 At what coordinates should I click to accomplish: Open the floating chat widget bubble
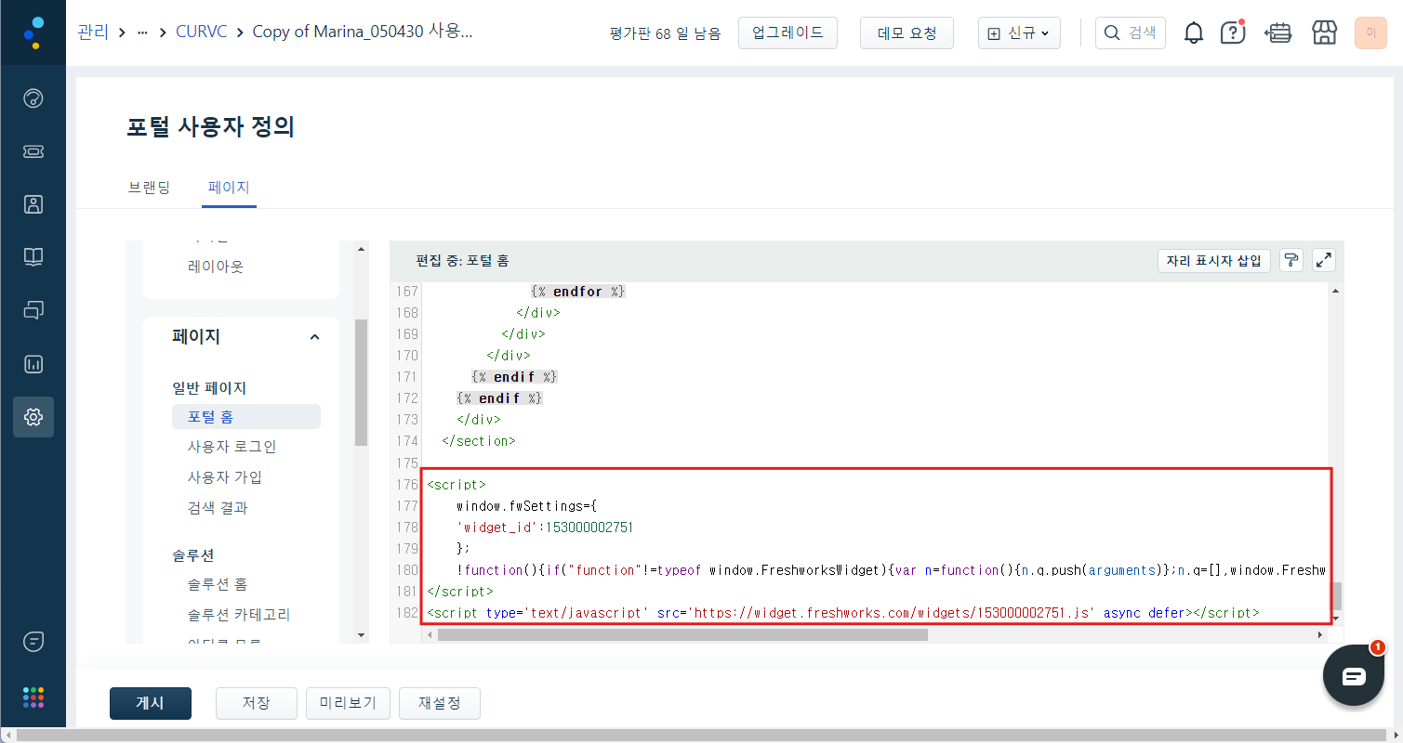click(1354, 675)
